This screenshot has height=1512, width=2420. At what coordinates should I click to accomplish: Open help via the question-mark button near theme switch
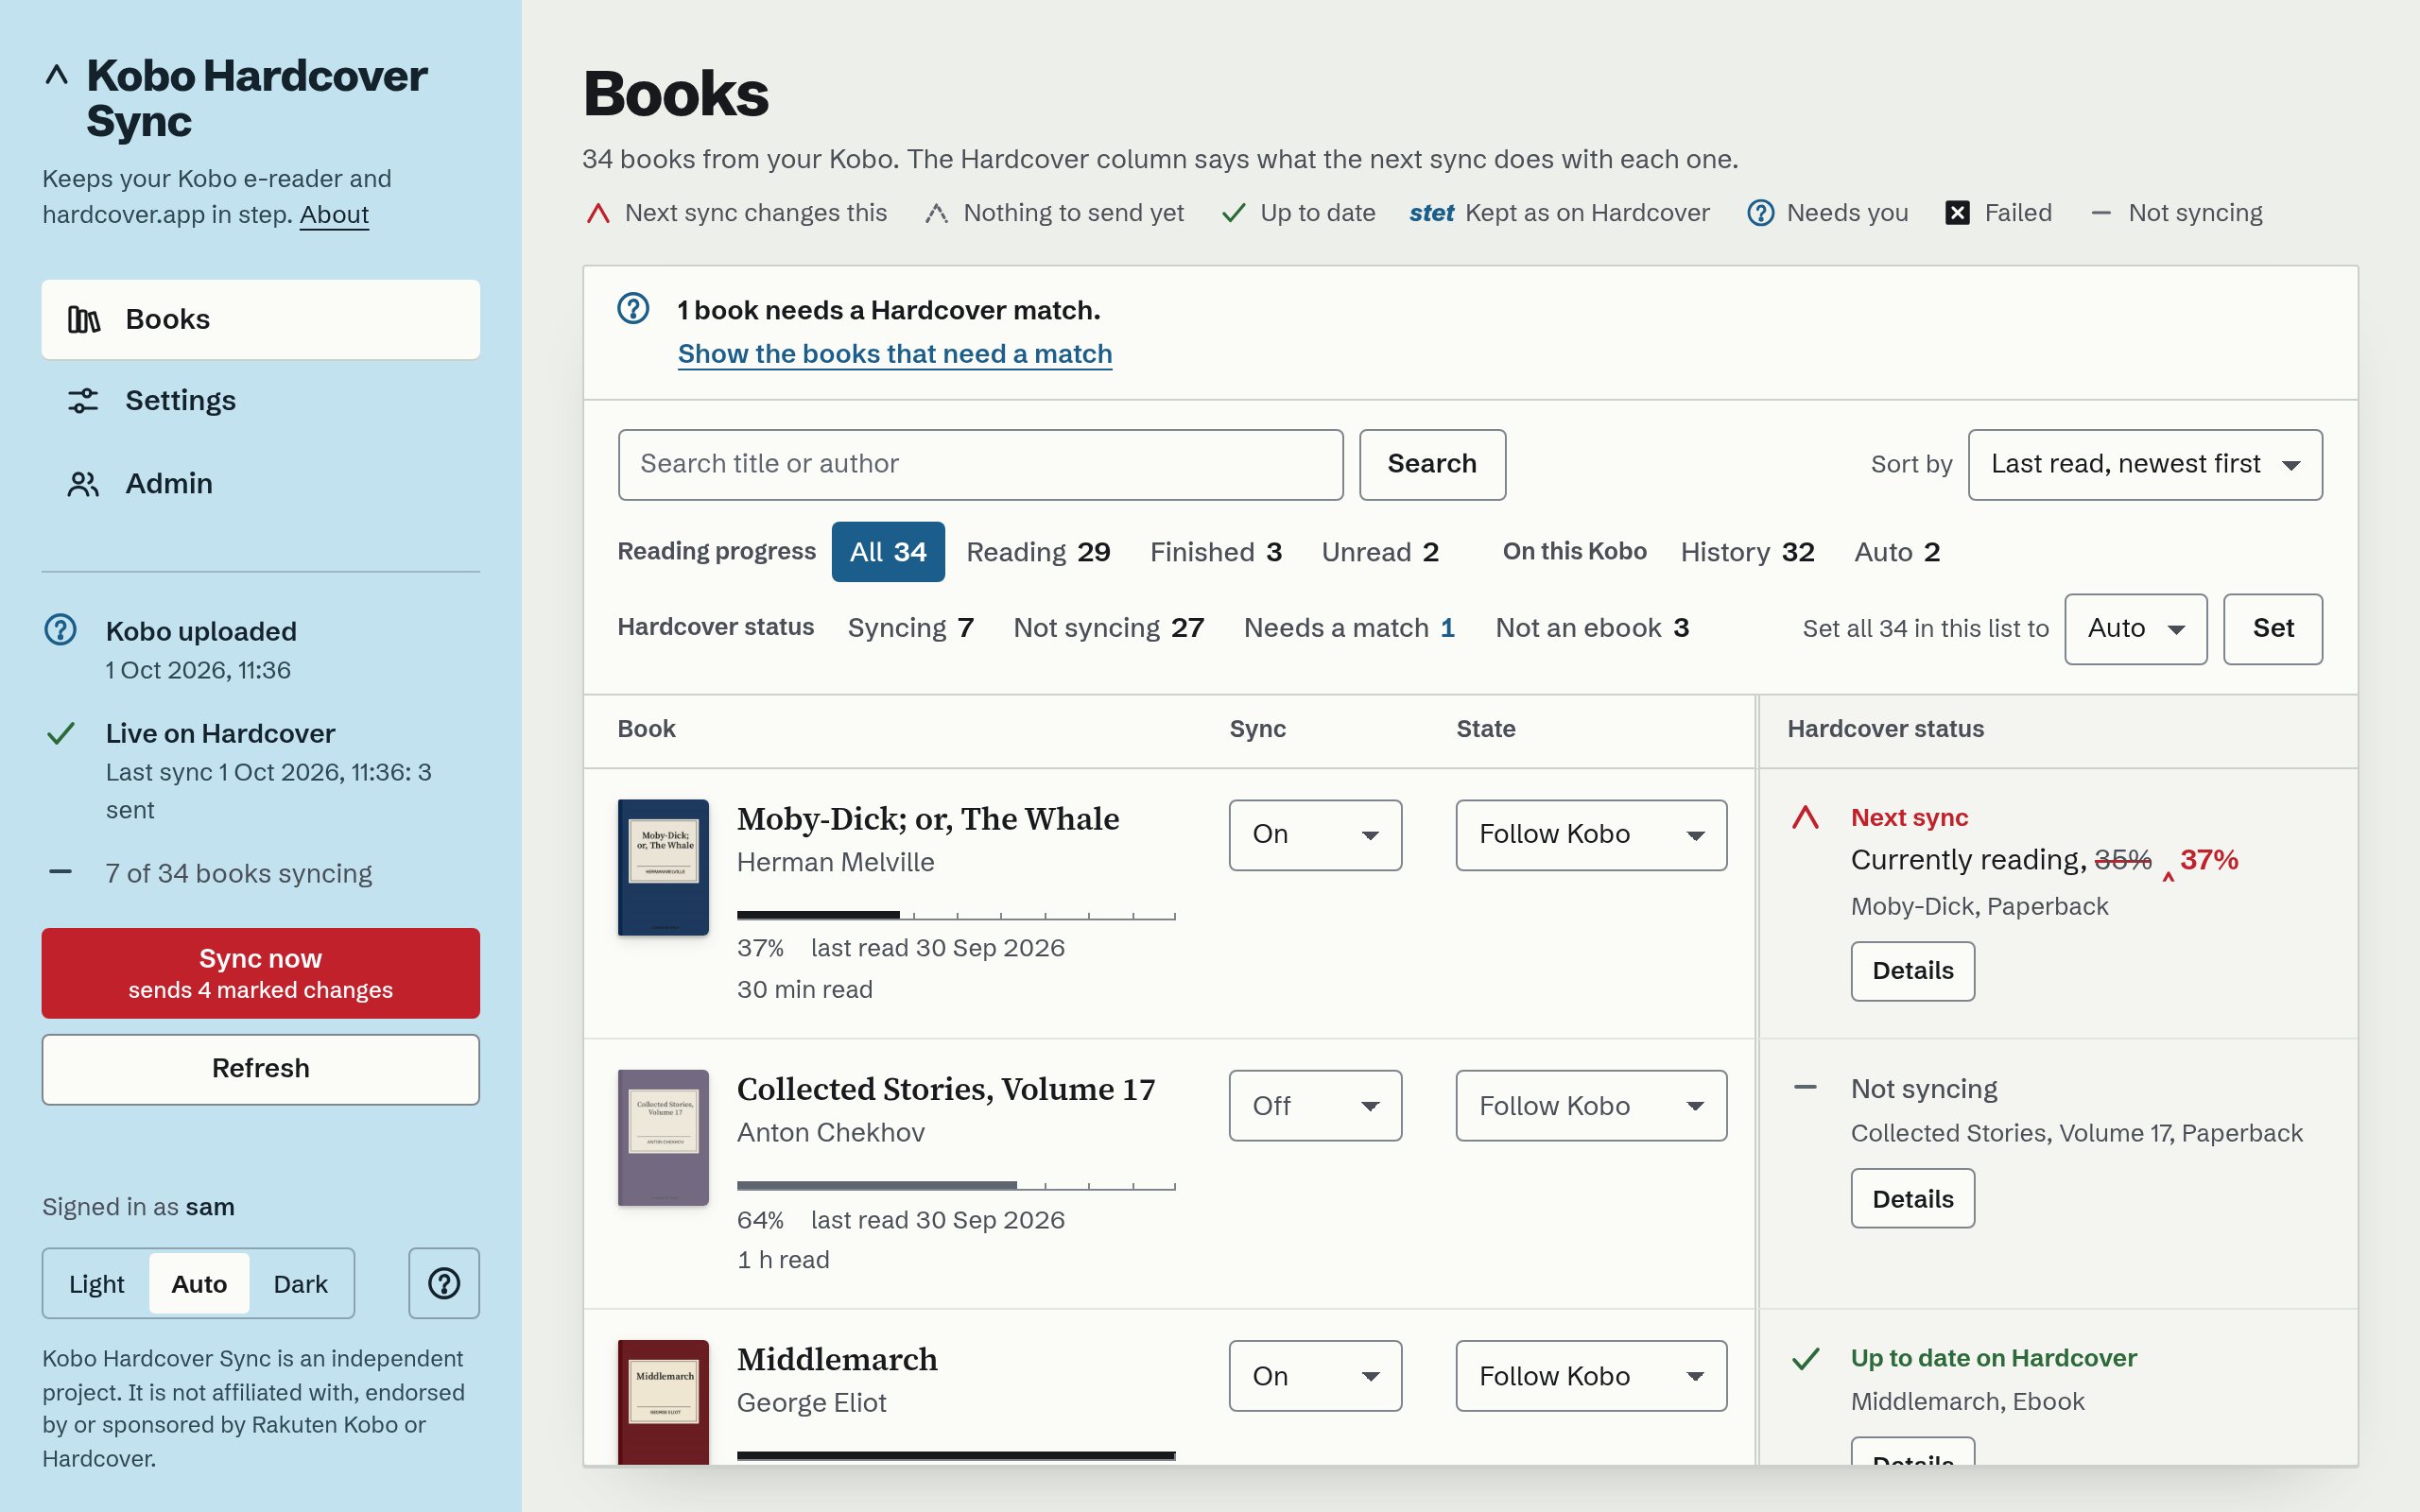tap(444, 1283)
